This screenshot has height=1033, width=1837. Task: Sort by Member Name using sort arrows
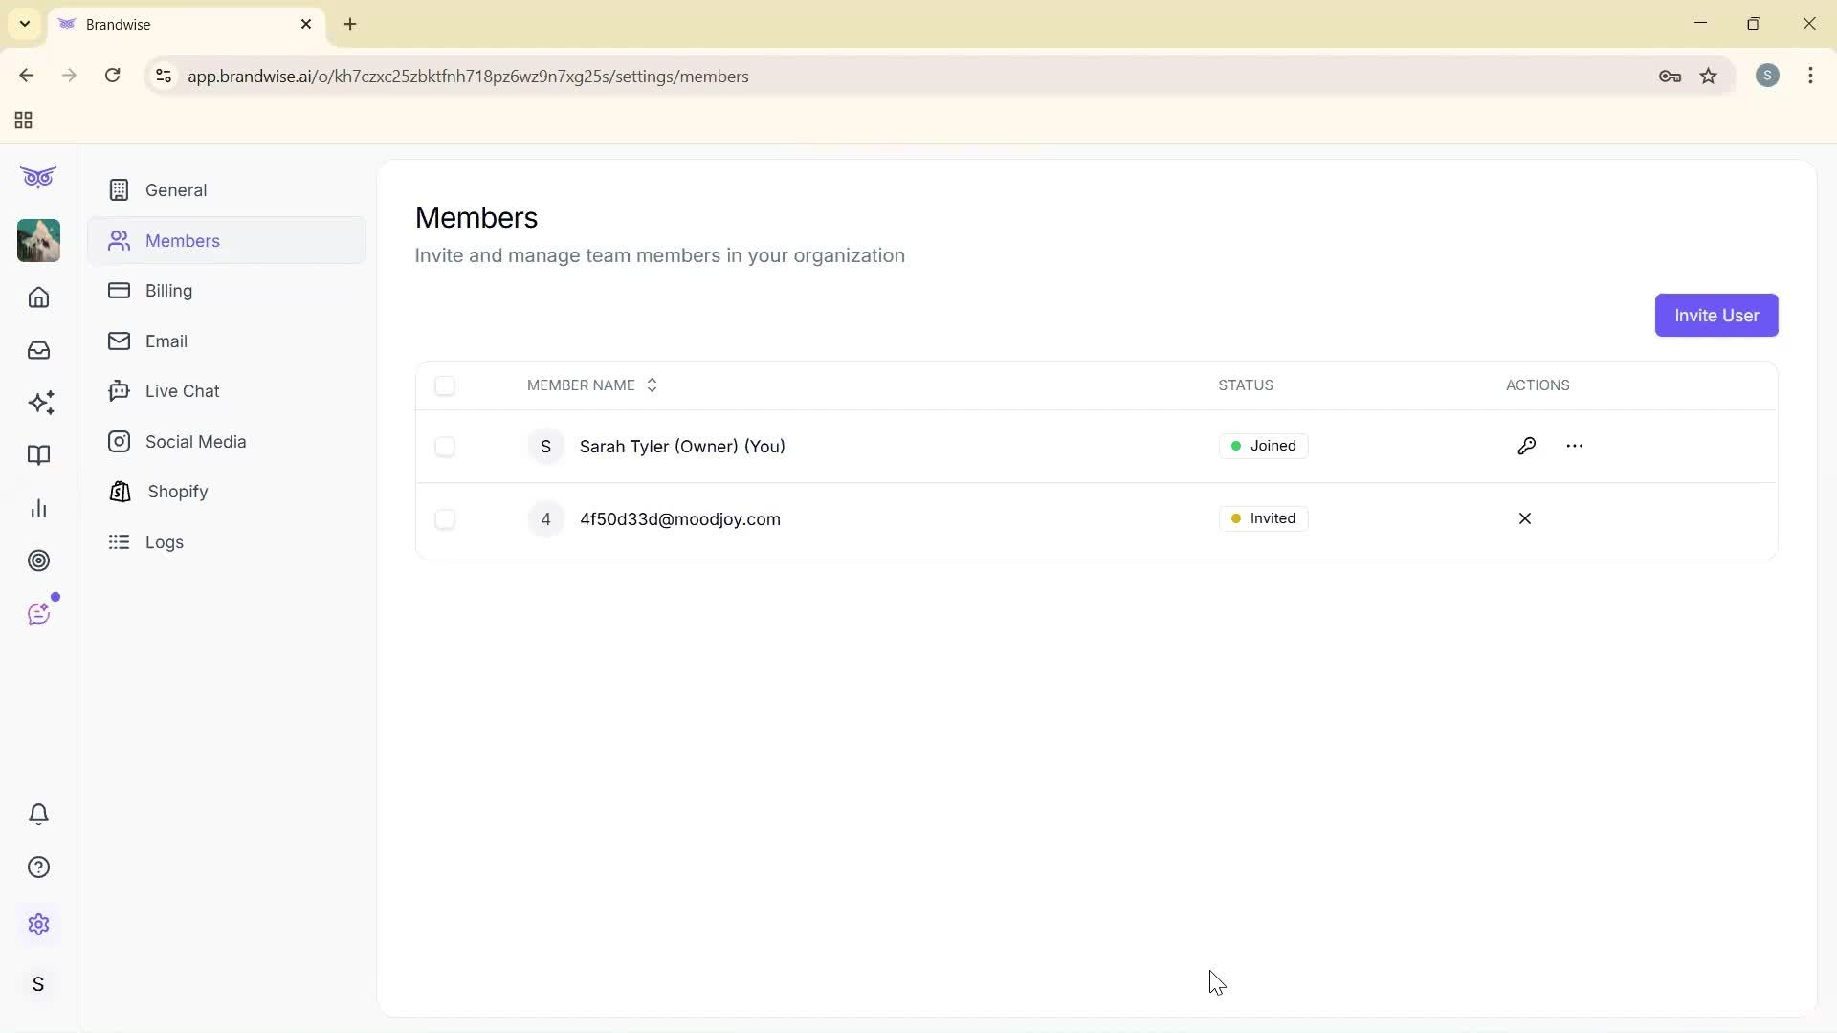tap(652, 385)
